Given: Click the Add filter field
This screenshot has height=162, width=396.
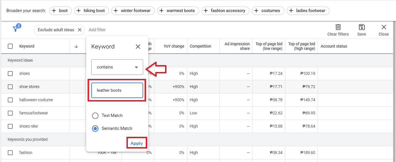Looking at the screenshot, I should 97,30.
